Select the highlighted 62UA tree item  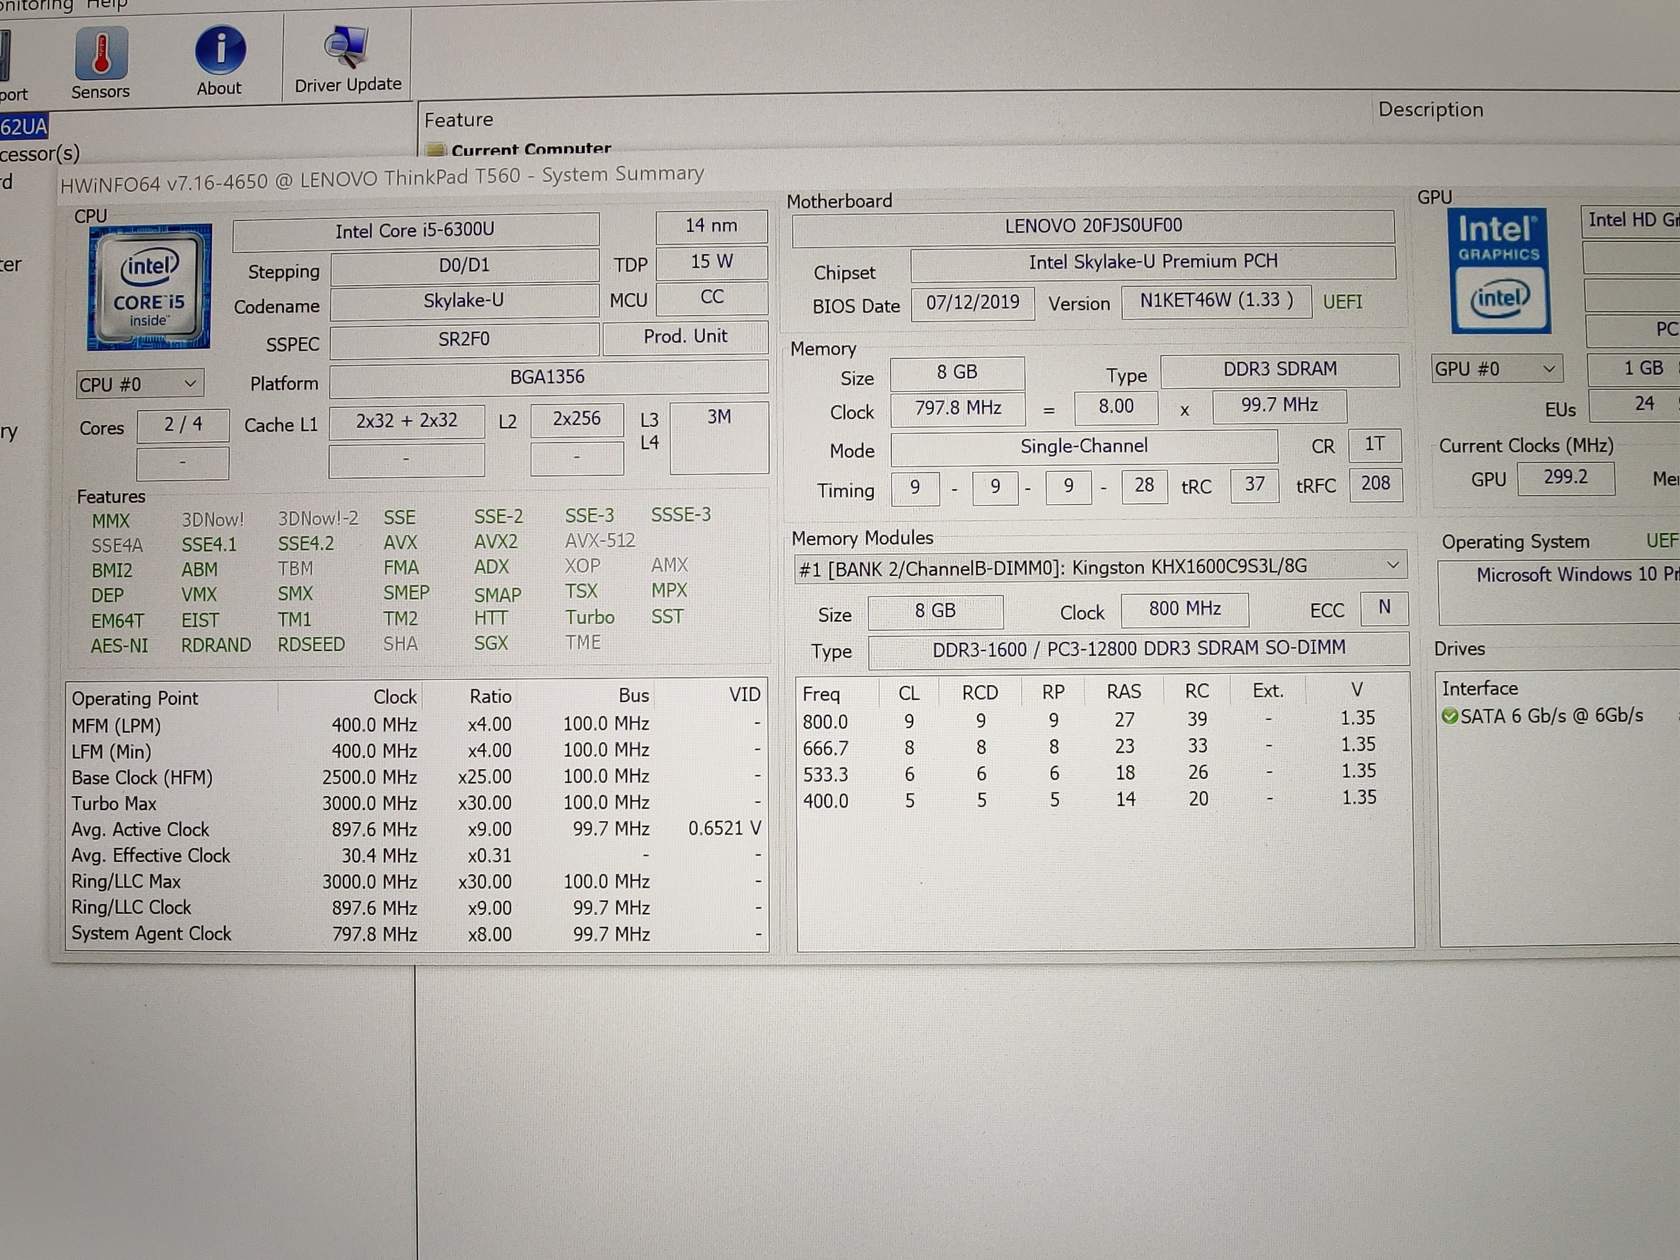pyautogui.click(x=24, y=126)
